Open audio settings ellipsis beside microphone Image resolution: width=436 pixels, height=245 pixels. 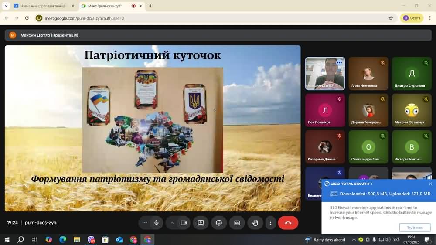pos(145,223)
